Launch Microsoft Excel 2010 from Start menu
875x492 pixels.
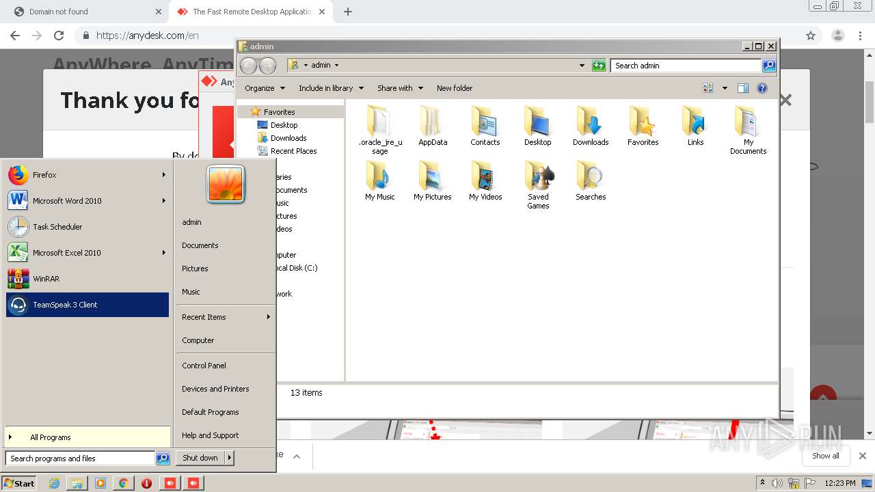coord(87,253)
